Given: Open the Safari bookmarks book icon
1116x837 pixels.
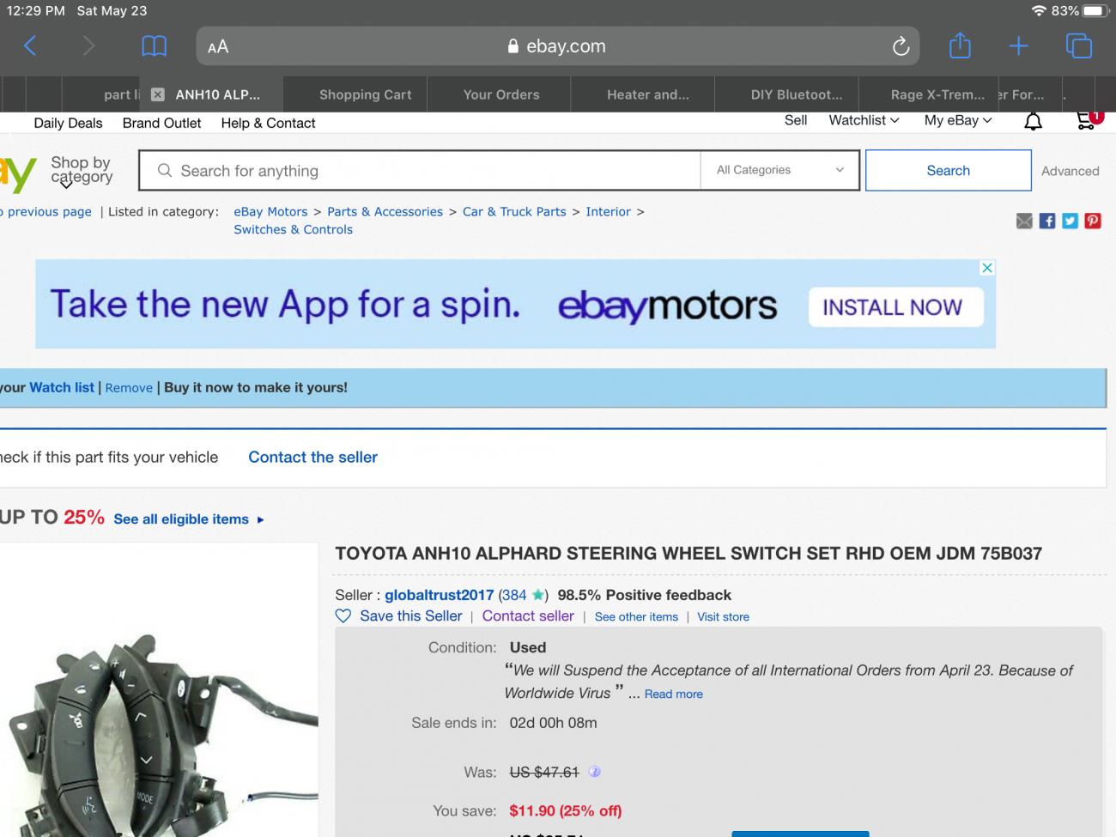Looking at the screenshot, I should (154, 45).
